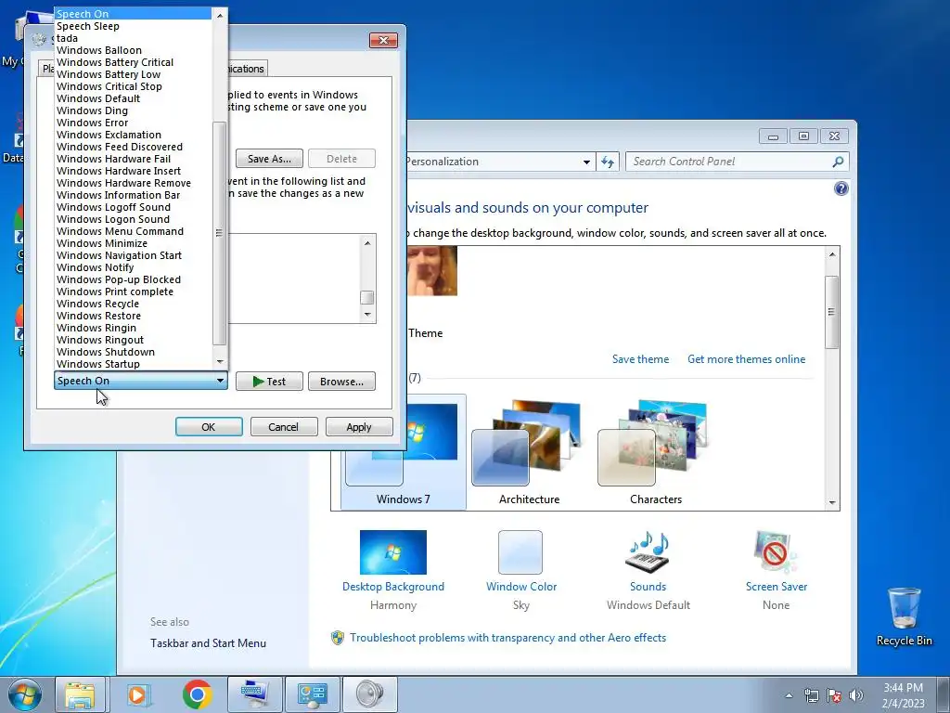
Task: Click the themes list scroll-down arrow
Action: coord(832,502)
